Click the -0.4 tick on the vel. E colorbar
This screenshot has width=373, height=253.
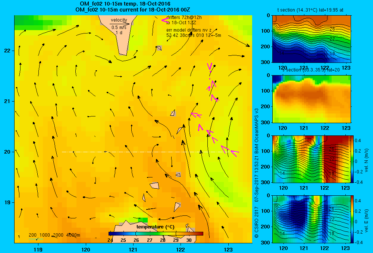point(358,243)
